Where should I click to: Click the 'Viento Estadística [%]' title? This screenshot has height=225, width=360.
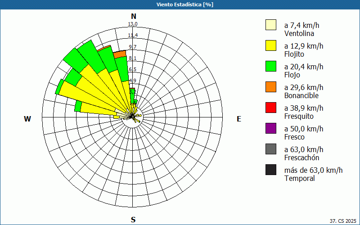pyautogui.click(x=185, y=4)
